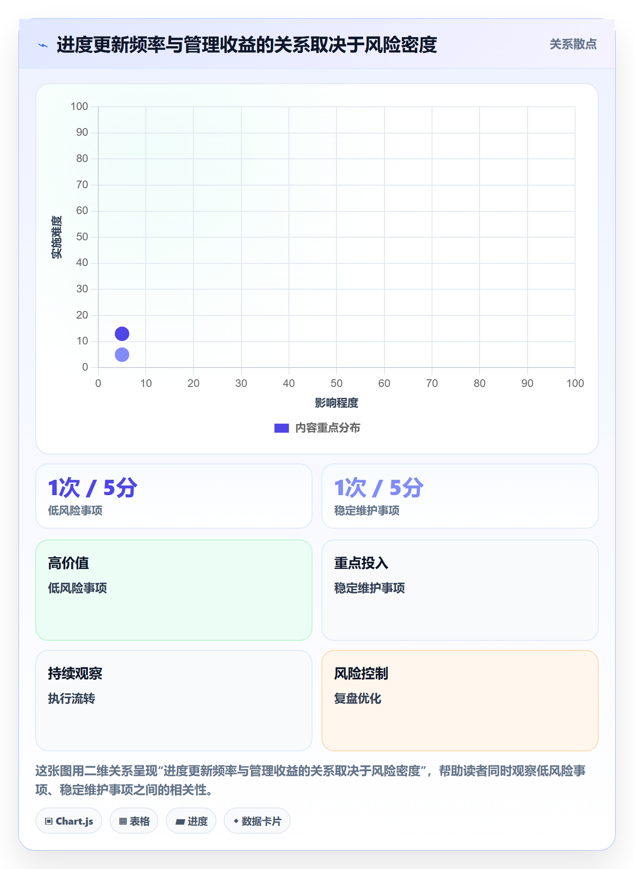The width and height of the screenshot is (634, 869).
Task: Click the card title about 风险密度
Action: [247, 45]
